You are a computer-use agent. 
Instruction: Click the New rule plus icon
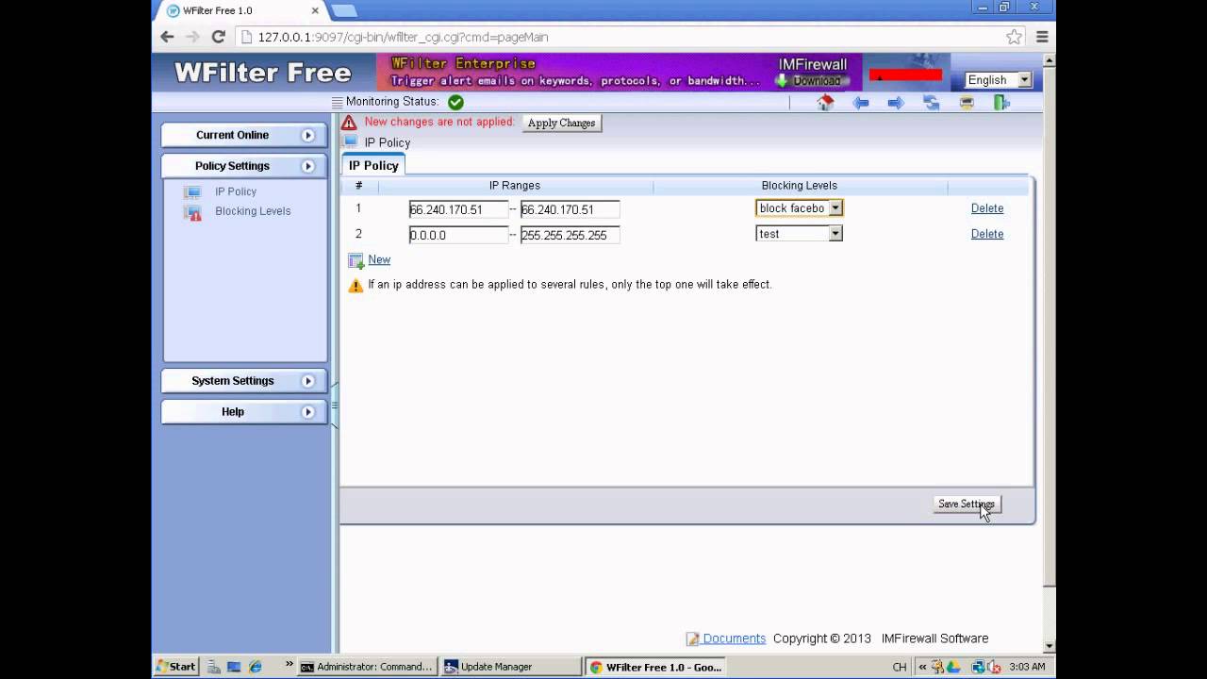(355, 260)
